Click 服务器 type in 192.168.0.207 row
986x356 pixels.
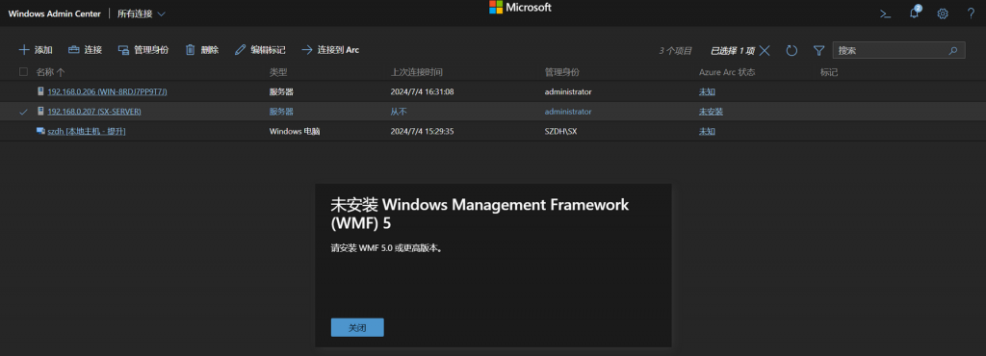tap(282, 112)
